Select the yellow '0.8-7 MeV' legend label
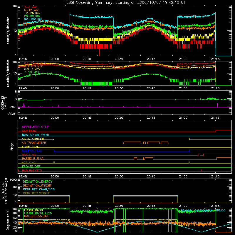235x235 pixels. 32,69
